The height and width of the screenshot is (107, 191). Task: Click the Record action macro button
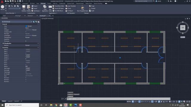(2, 7)
